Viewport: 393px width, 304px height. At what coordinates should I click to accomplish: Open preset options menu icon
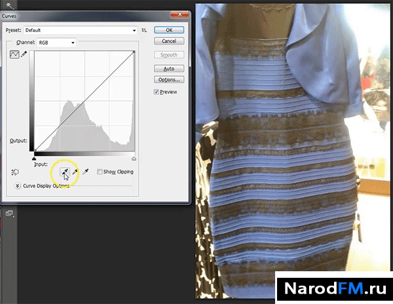pos(144,30)
